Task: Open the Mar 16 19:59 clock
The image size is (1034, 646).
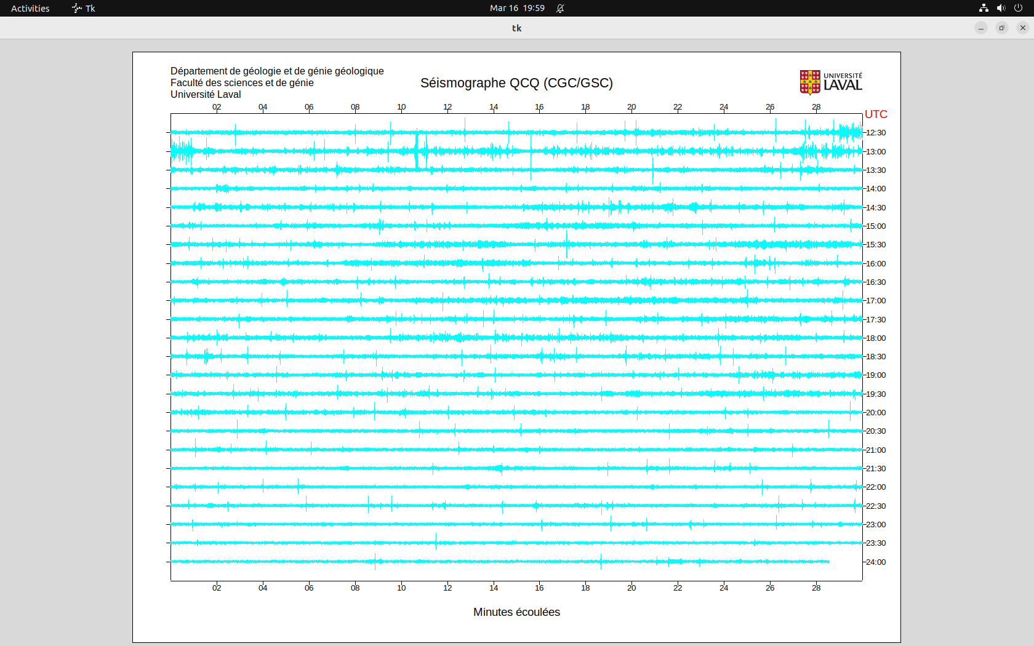Action: coord(517,8)
